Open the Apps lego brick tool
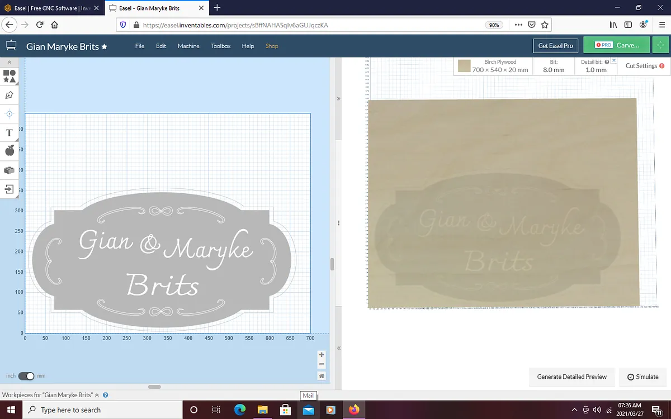Image resolution: width=671 pixels, height=419 pixels. (x=10, y=170)
